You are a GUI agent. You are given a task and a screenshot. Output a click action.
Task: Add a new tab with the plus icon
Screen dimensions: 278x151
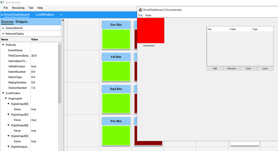pyautogui.click(x=61, y=15)
